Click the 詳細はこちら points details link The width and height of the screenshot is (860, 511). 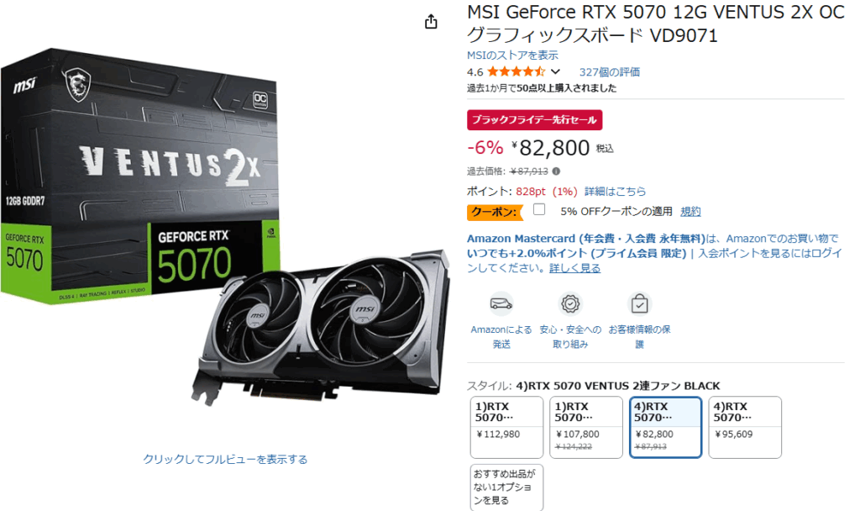coord(615,191)
